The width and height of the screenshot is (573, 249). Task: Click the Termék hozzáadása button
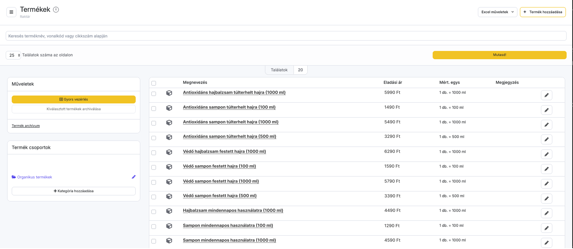tap(543, 12)
